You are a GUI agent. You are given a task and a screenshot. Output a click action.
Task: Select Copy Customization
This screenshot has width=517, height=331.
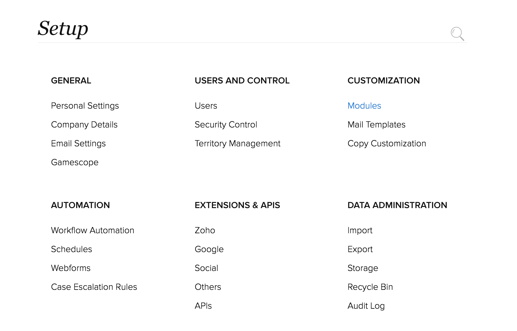coord(386,143)
